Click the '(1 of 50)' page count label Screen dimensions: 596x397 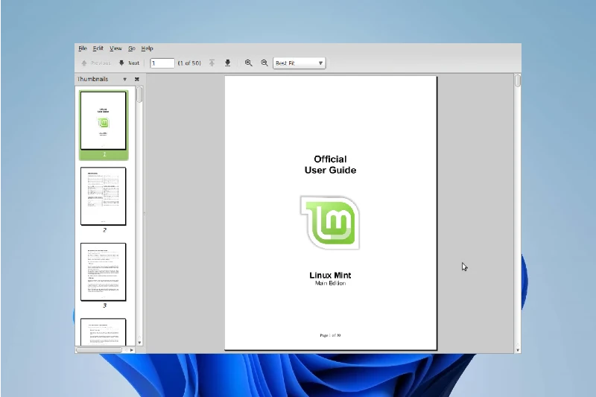[189, 63]
